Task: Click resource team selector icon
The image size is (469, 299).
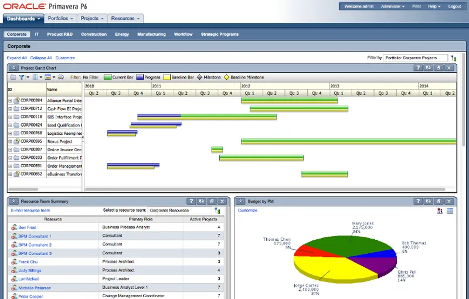Action: pyautogui.click(x=217, y=211)
